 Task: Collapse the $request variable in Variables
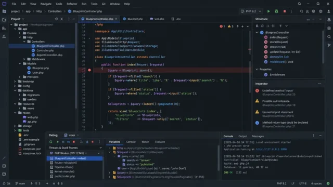(110, 152)
